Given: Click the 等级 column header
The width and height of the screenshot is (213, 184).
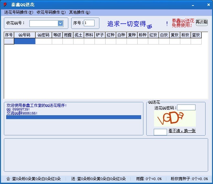Looking at the screenshot, I should tap(57, 35).
